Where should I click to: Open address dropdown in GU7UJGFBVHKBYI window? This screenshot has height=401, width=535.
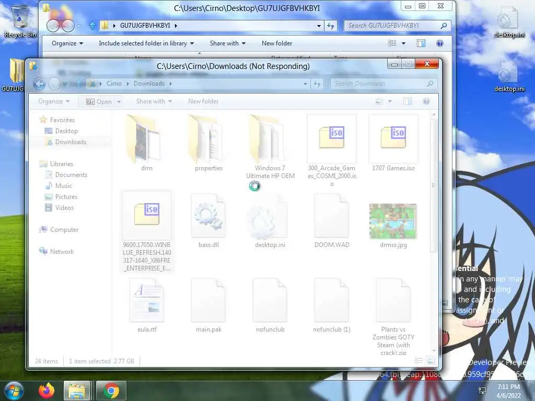click(x=319, y=26)
